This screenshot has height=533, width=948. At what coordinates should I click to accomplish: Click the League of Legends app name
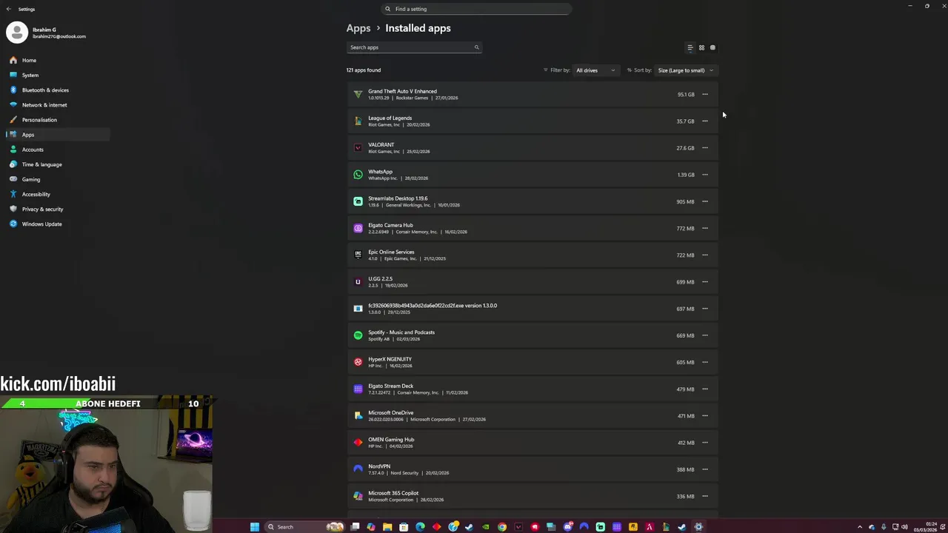point(390,118)
